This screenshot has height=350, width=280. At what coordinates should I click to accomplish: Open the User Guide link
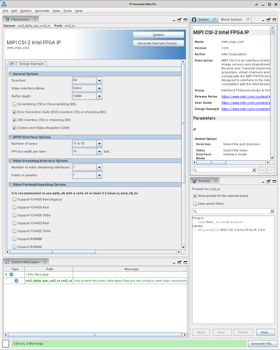coord(246,103)
